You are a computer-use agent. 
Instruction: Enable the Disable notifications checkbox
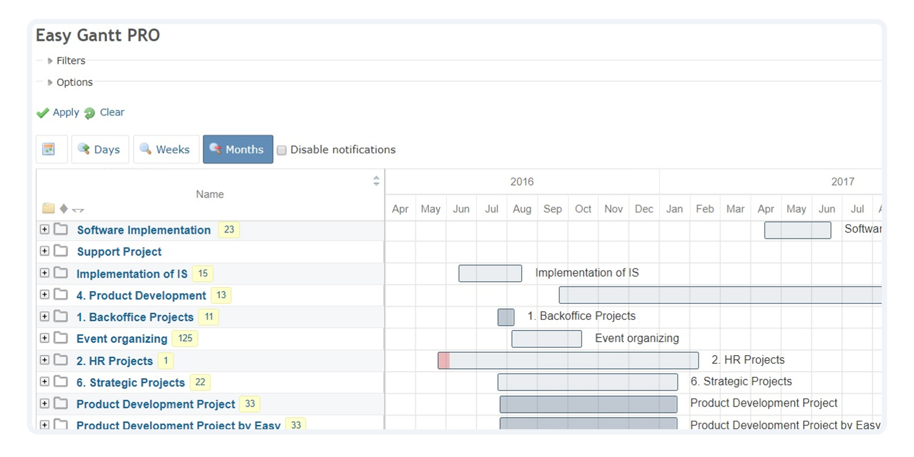[281, 150]
